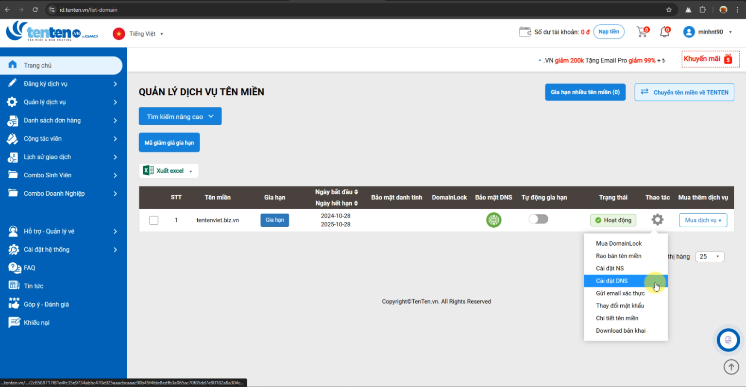Open the chat support bubble icon
Viewport: 746px width, 387px height.
point(728,340)
